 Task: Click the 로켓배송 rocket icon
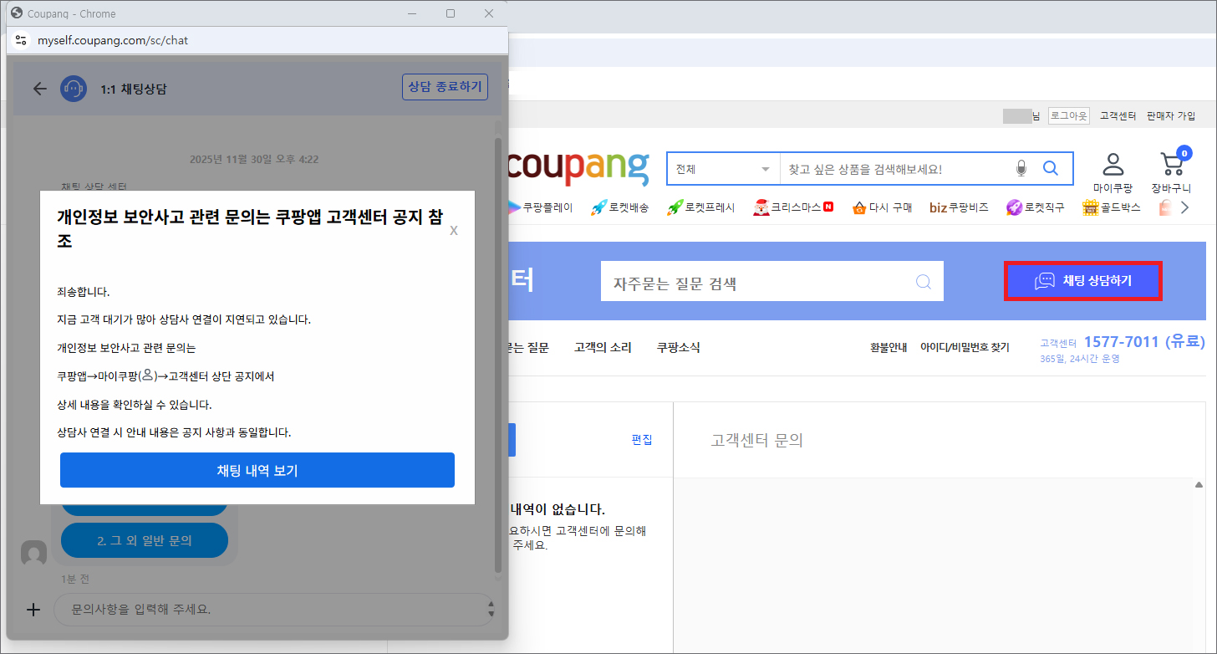point(598,207)
